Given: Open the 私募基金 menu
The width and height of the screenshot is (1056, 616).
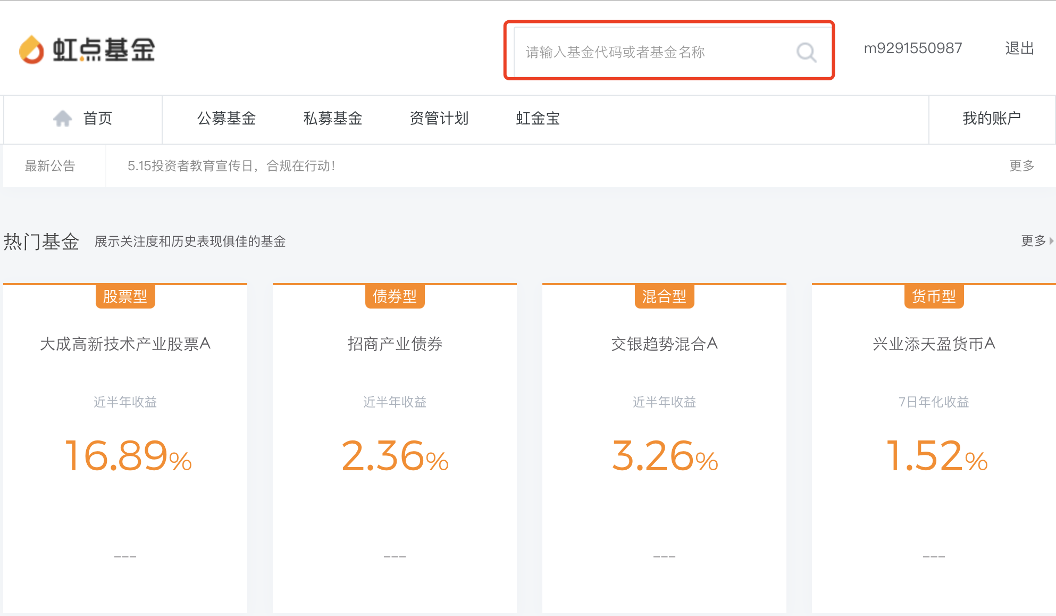Looking at the screenshot, I should (333, 118).
